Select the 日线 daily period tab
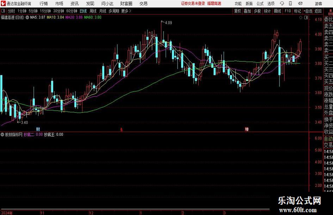 83,11
